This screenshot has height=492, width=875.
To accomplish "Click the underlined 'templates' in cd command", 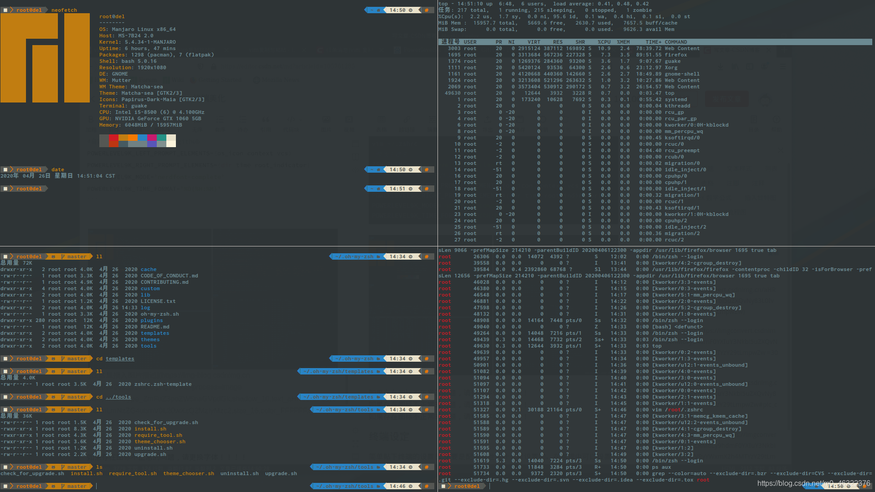I will (x=120, y=359).
